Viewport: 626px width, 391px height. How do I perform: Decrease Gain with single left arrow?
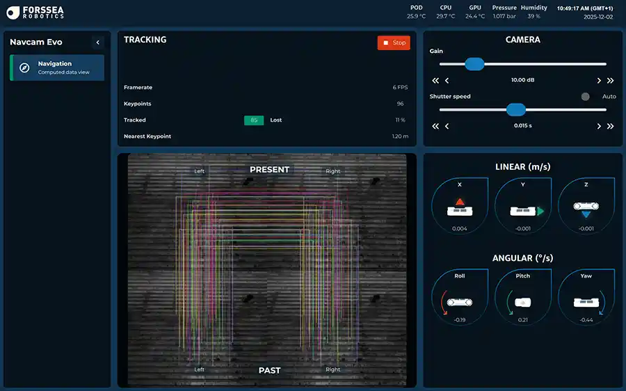pos(447,81)
